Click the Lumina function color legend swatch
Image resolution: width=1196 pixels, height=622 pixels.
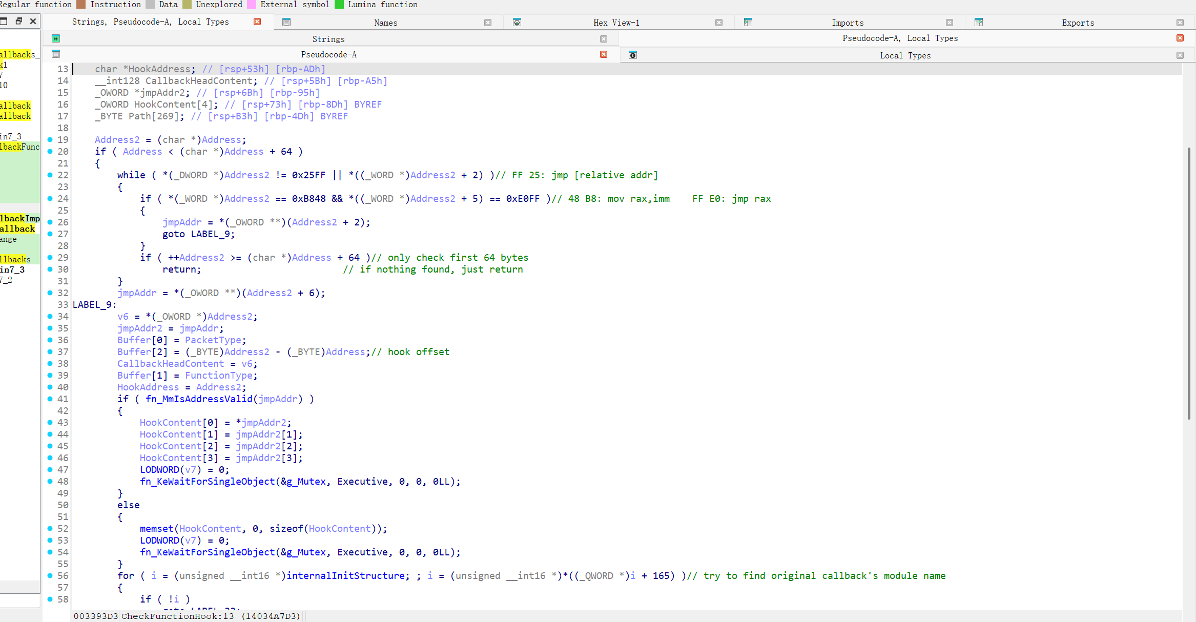339,5
